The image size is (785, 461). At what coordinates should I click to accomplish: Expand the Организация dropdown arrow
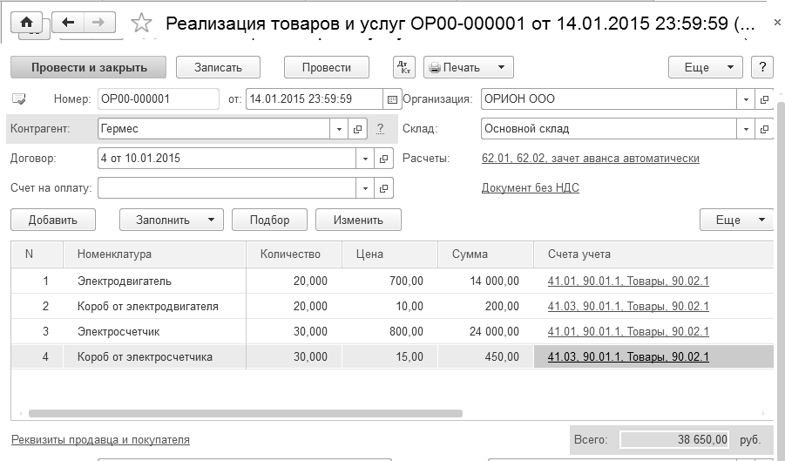click(x=746, y=99)
